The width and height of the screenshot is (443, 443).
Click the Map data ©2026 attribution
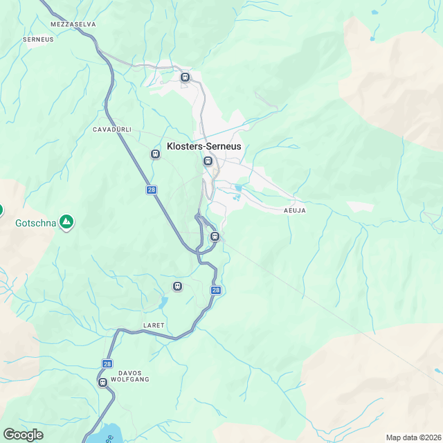[x=414, y=437]
